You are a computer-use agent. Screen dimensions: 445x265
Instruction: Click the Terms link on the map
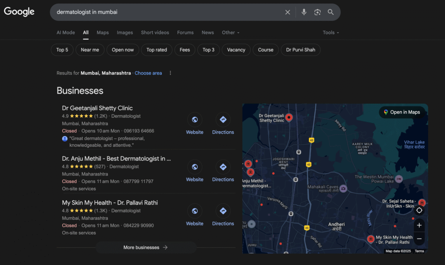pyautogui.click(x=419, y=251)
